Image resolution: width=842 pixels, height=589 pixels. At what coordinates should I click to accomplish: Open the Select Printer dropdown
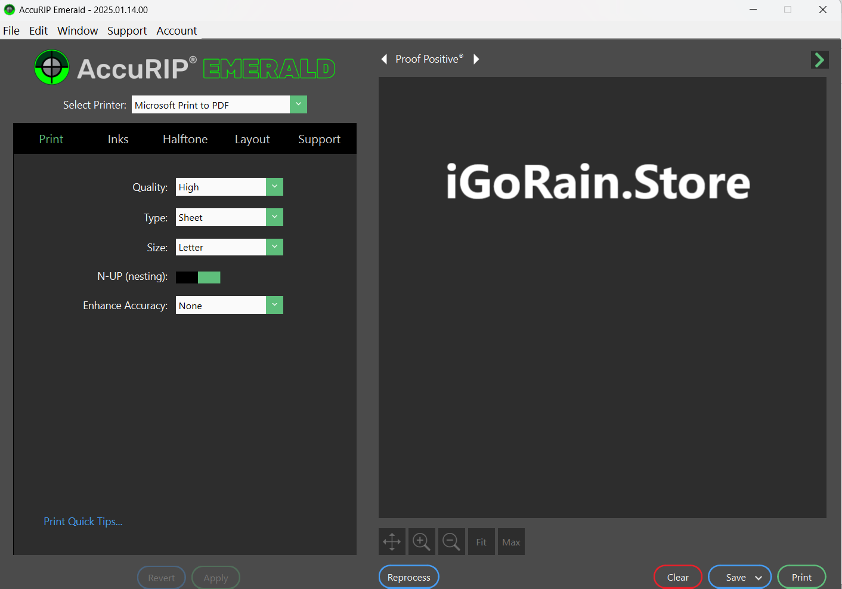tap(298, 105)
